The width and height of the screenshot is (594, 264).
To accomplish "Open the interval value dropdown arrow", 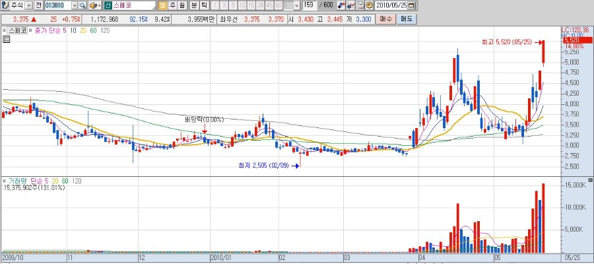I will point(296,6).
